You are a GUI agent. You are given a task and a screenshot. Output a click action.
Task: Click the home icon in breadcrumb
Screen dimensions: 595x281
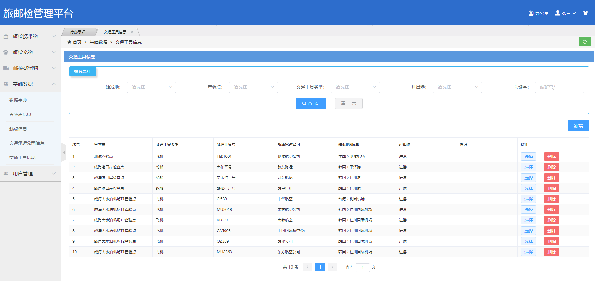69,42
